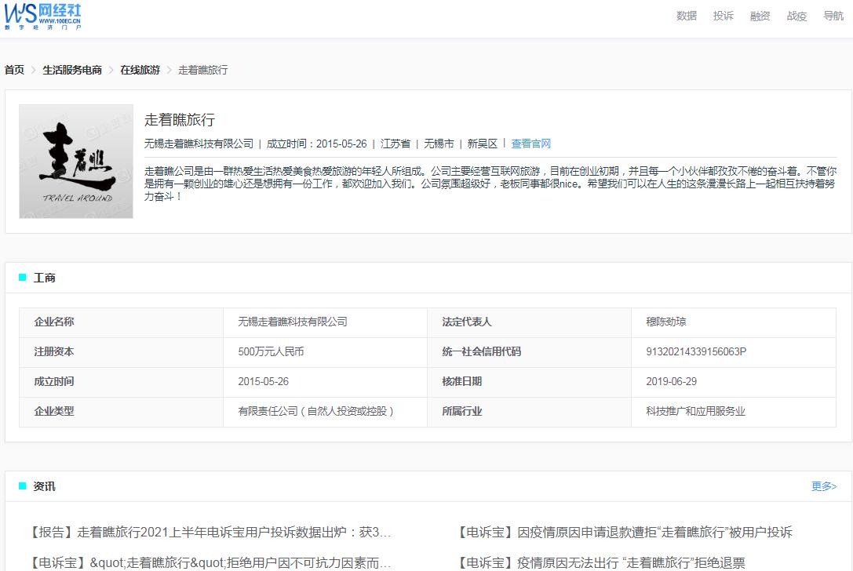Click 更多> to see more news
Viewport: 853px width, 571px height.
coord(823,487)
